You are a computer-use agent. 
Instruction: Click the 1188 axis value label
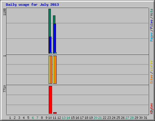[x=5, y=12]
